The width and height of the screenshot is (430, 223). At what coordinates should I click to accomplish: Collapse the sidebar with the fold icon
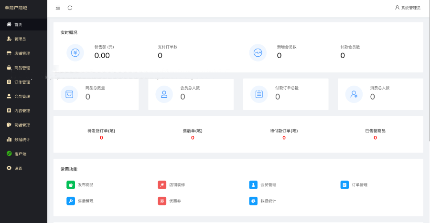[58, 8]
